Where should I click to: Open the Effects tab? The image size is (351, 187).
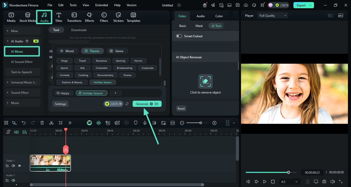[x=89, y=17]
